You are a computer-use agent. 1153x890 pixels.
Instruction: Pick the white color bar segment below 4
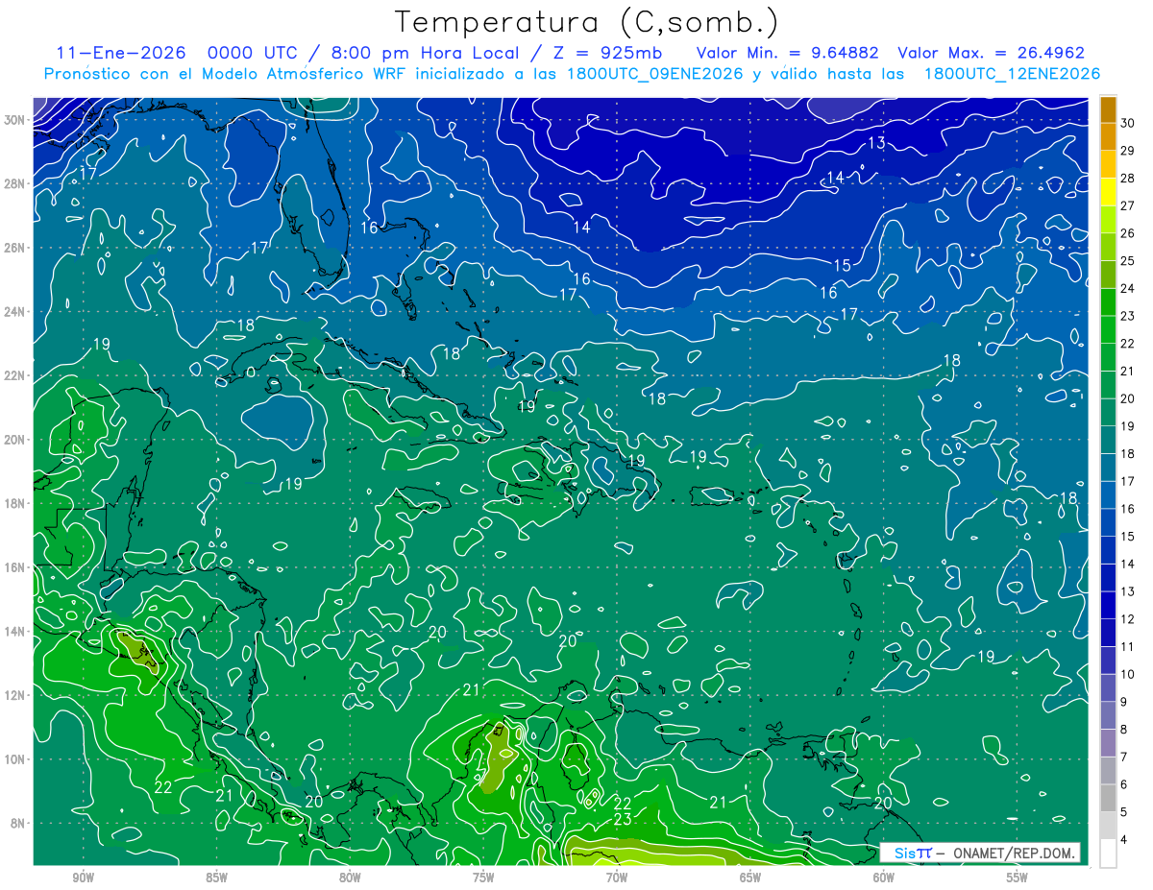click(1108, 854)
